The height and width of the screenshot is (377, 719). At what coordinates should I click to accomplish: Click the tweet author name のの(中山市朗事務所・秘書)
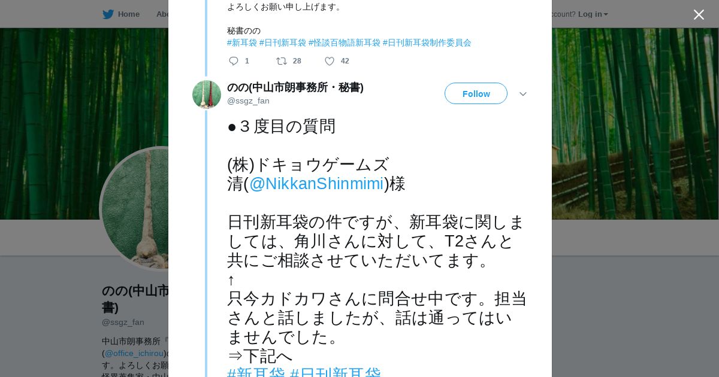point(295,87)
